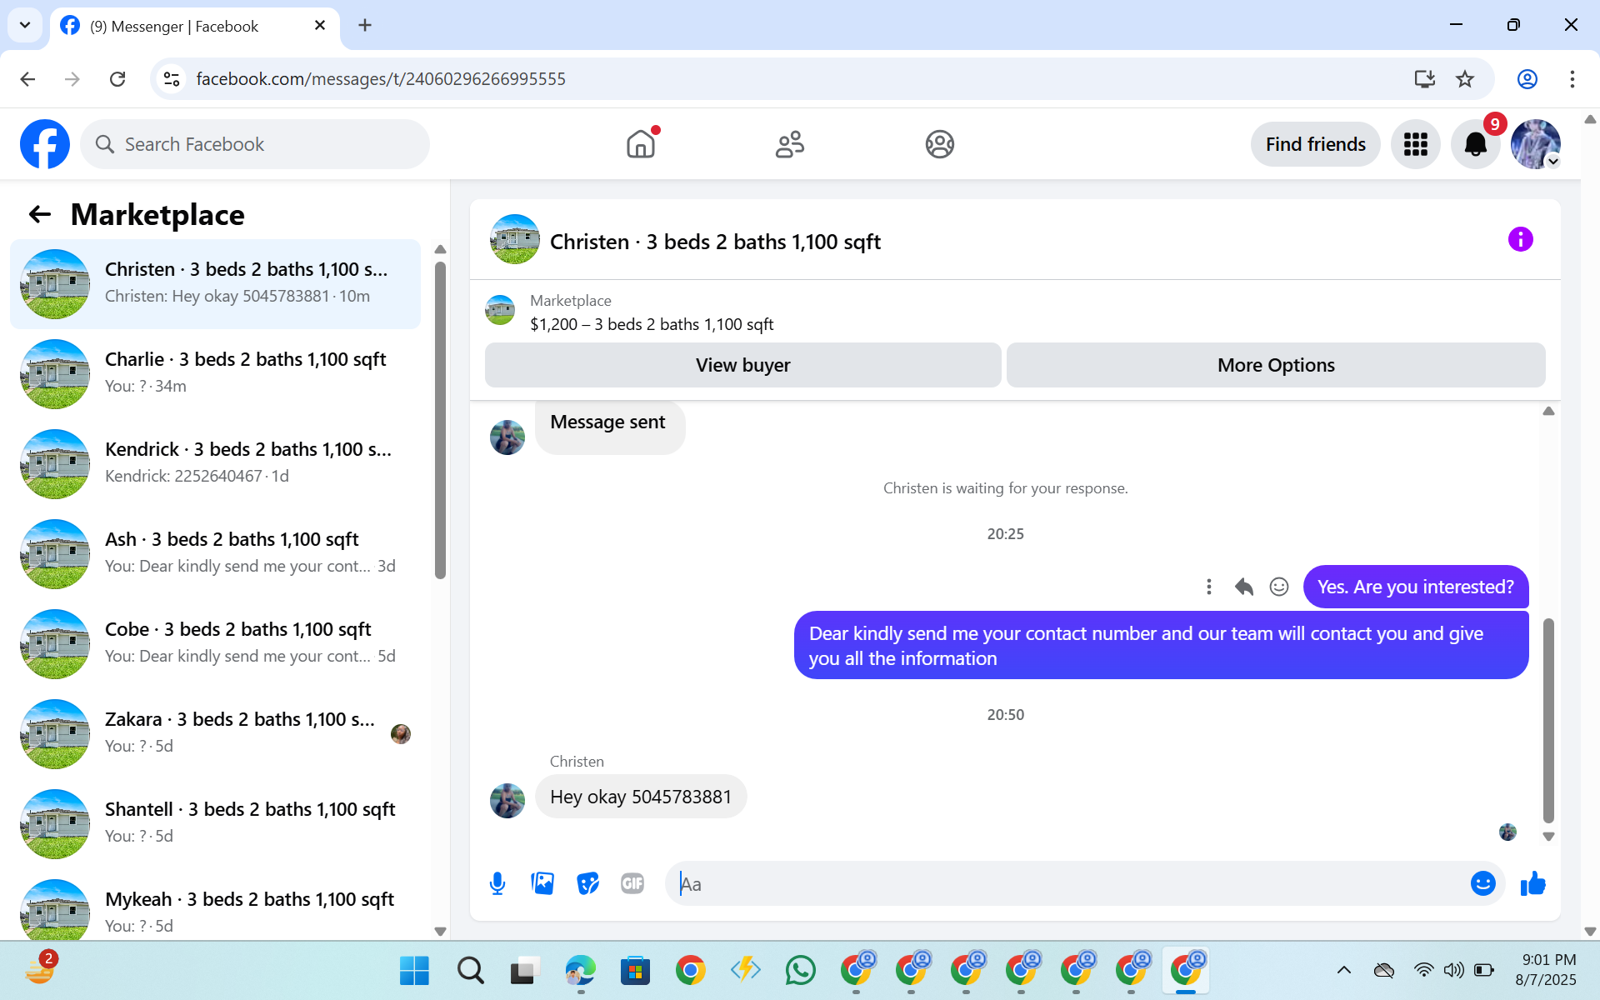Open the taskbar clock and date
This screenshot has width=1600, height=1000.
1547,970
